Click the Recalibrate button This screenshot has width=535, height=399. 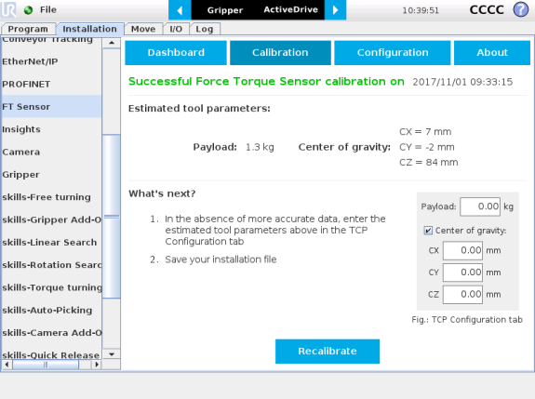pyautogui.click(x=328, y=351)
